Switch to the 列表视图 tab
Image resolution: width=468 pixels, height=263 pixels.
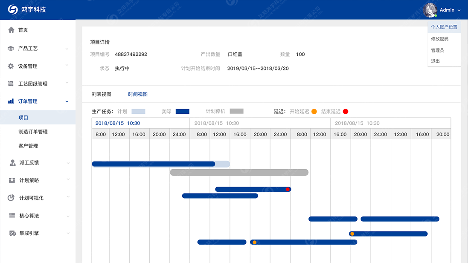pyautogui.click(x=102, y=94)
